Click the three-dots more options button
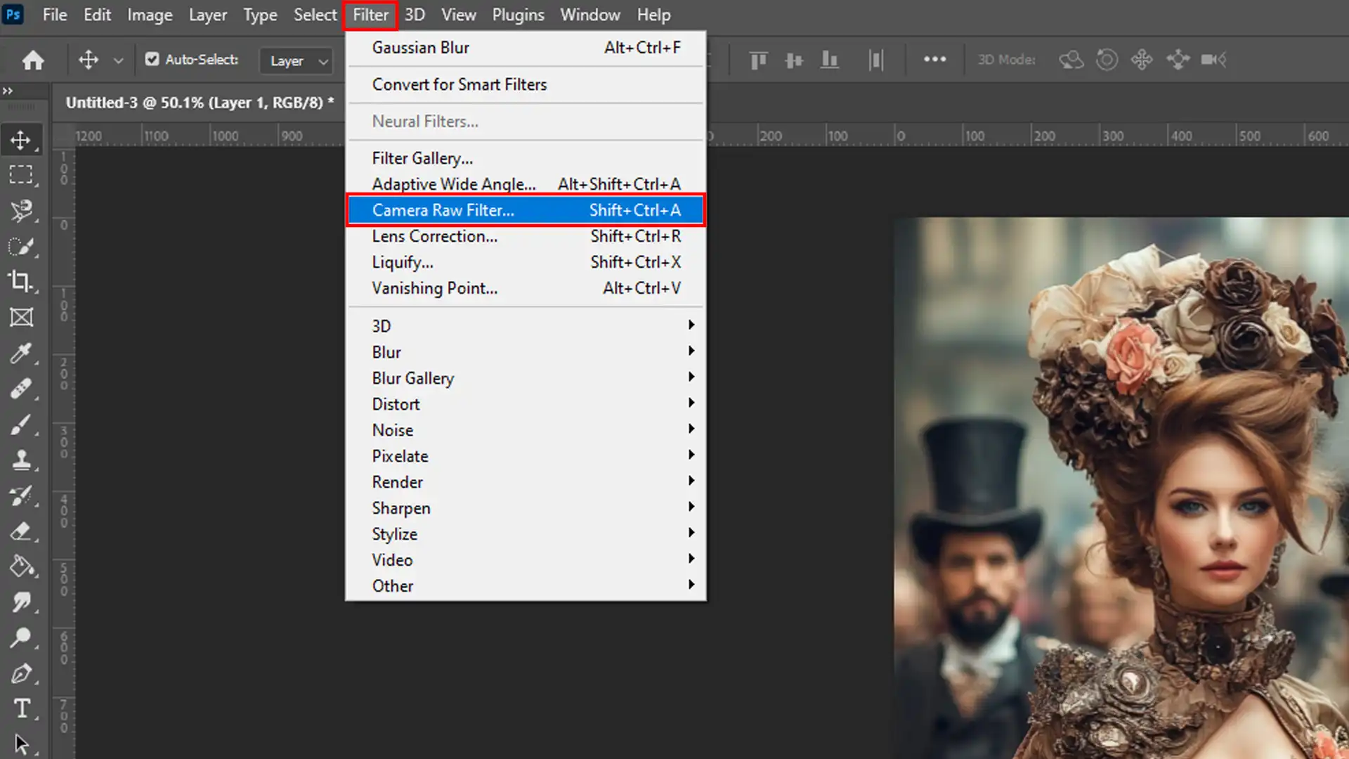The image size is (1349, 759). [934, 60]
